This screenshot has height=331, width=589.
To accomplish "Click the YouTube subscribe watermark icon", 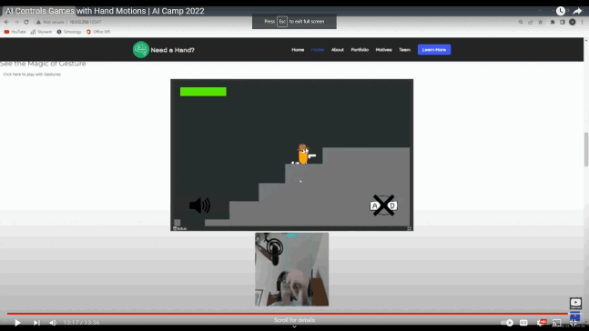I will [x=575, y=303].
